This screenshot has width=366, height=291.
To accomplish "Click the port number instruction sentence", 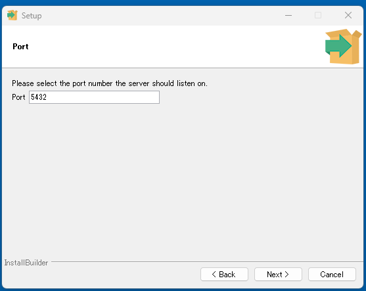I will pyautogui.click(x=110, y=83).
